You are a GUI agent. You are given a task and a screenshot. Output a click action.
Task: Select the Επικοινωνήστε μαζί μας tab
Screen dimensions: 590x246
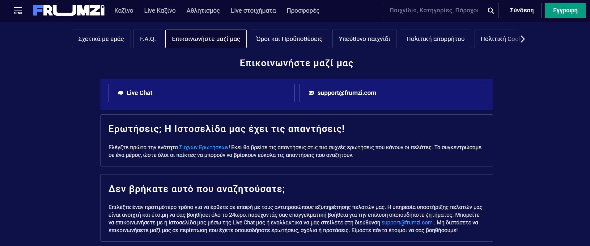(206, 39)
